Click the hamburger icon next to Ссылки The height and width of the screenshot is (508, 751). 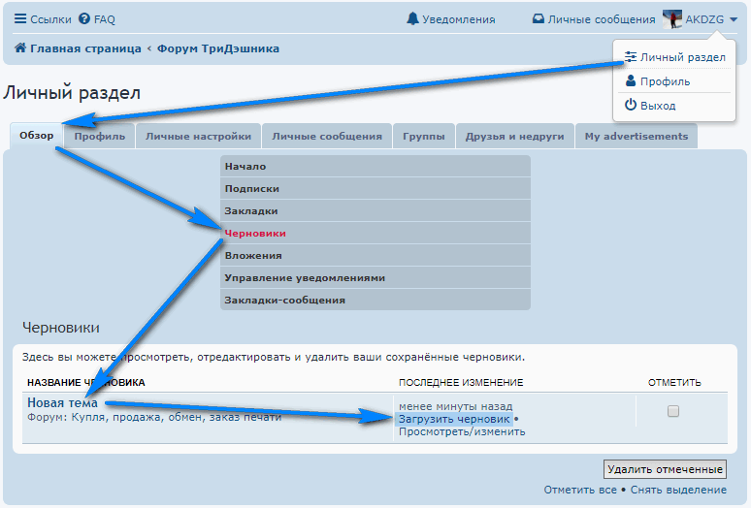(20, 19)
